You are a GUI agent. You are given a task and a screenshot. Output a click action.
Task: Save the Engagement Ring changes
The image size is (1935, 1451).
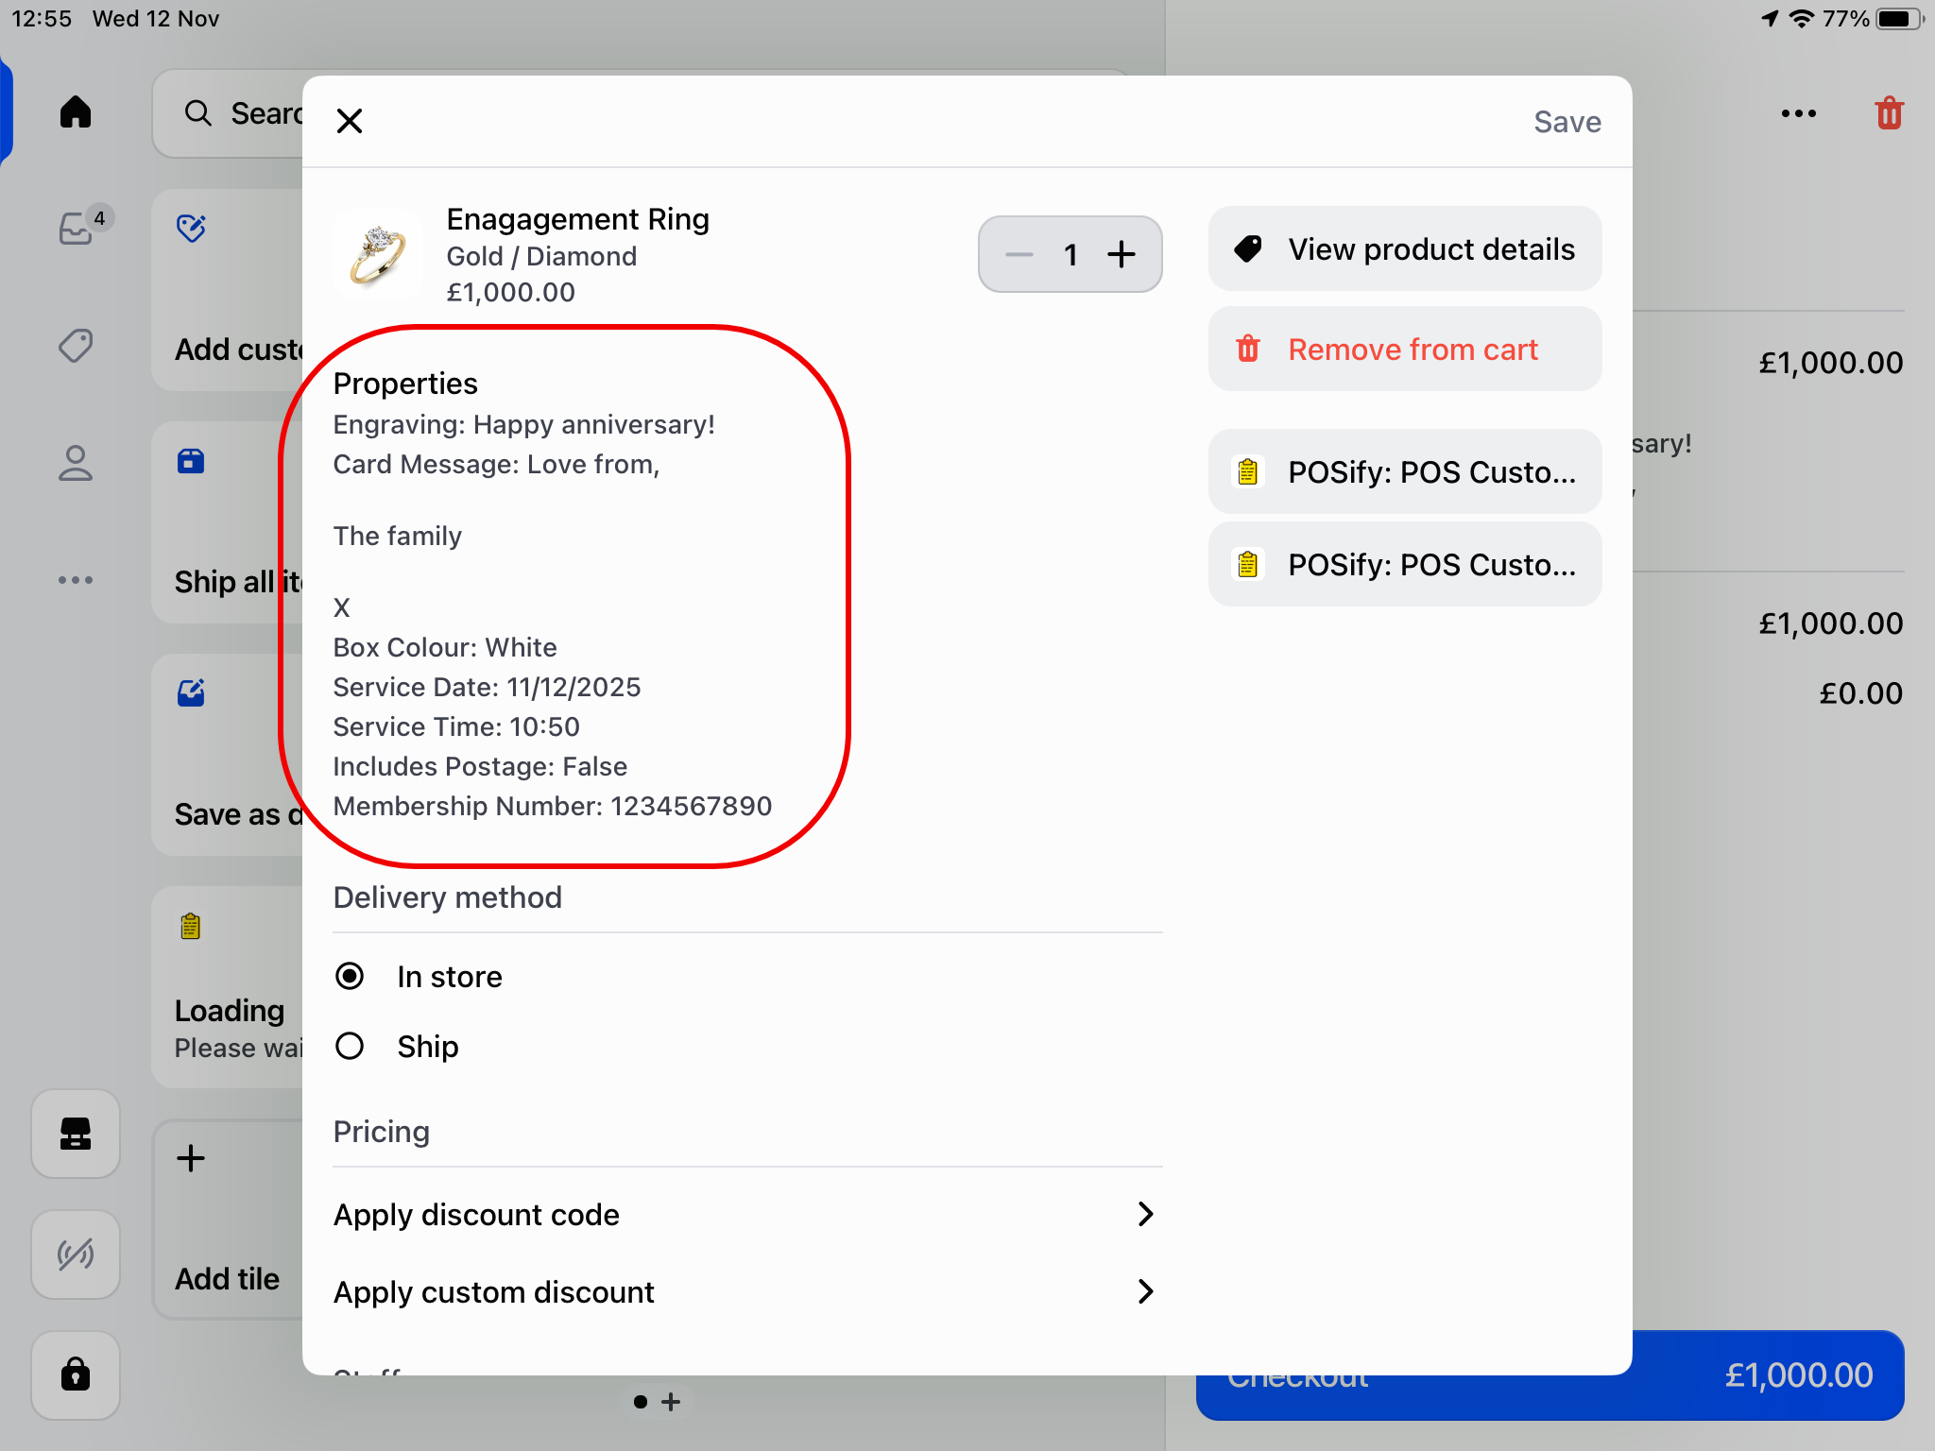[1567, 121]
